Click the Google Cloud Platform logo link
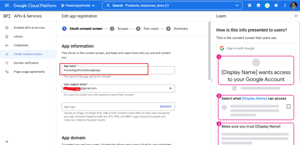This screenshot has height=145, width=300. [35, 6]
